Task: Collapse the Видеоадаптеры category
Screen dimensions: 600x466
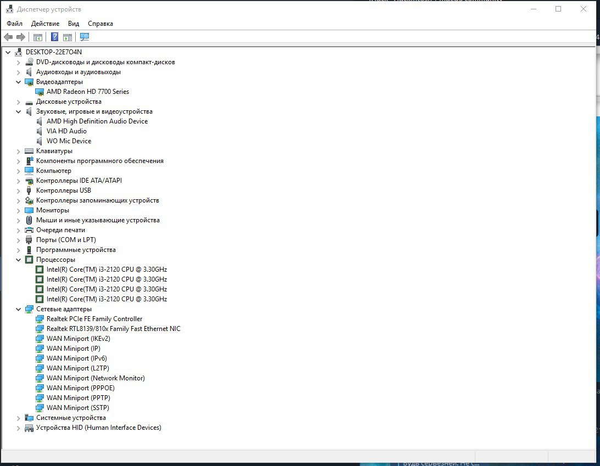Action: pyautogui.click(x=18, y=82)
